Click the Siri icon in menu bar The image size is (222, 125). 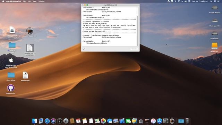215,1
